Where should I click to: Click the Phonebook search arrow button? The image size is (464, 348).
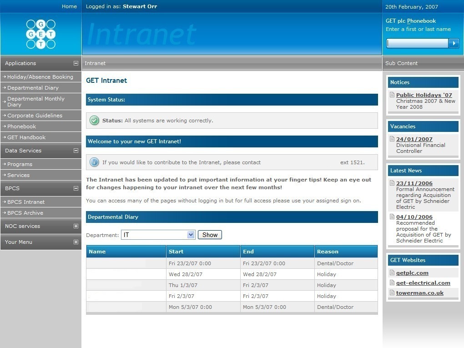tap(454, 43)
